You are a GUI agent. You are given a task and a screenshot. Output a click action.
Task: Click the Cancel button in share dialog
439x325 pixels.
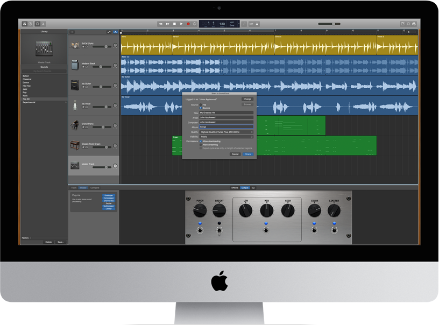[235, 154]
